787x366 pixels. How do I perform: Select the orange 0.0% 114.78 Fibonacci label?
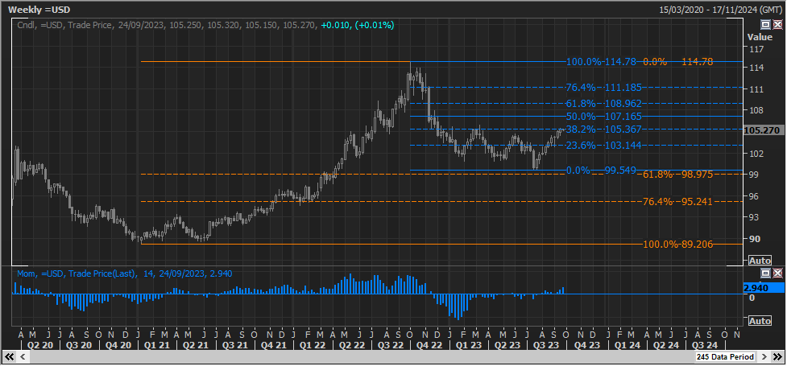pyautogui.click(x=678, y=62)
